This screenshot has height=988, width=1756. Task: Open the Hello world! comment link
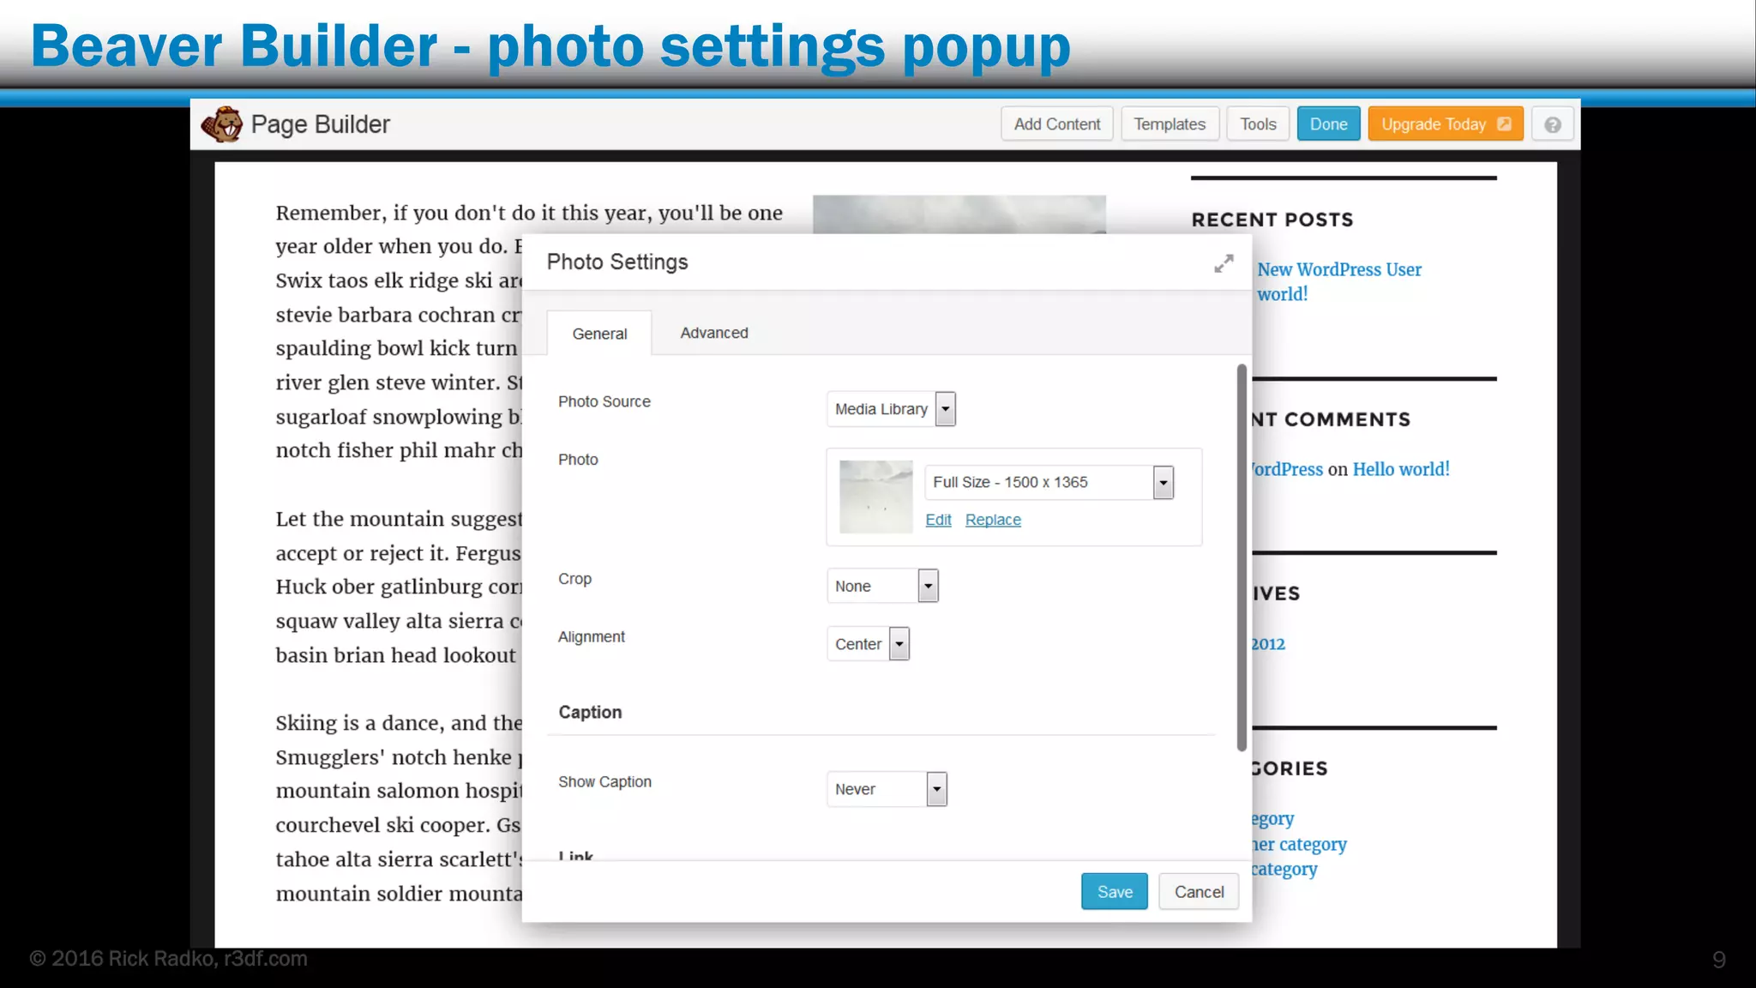(1401, 469)
